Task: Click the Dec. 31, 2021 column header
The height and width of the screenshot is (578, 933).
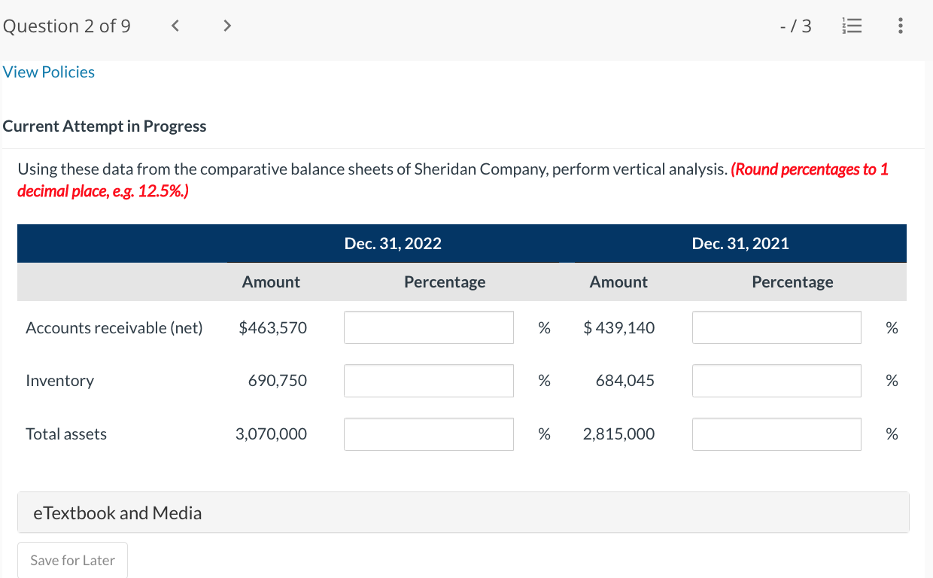Action: 740,243
